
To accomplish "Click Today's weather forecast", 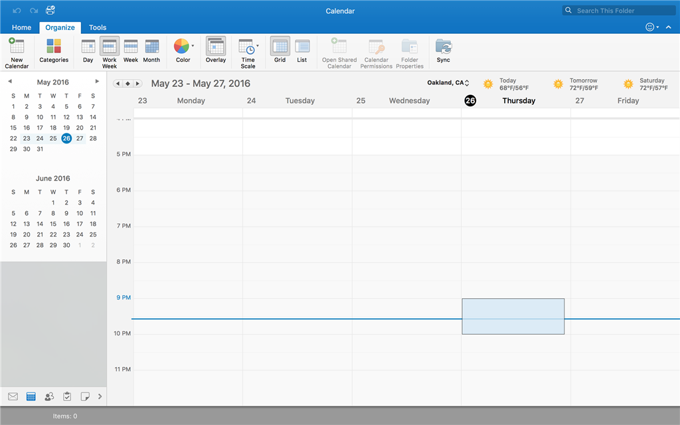I will [x=507, y=84].
